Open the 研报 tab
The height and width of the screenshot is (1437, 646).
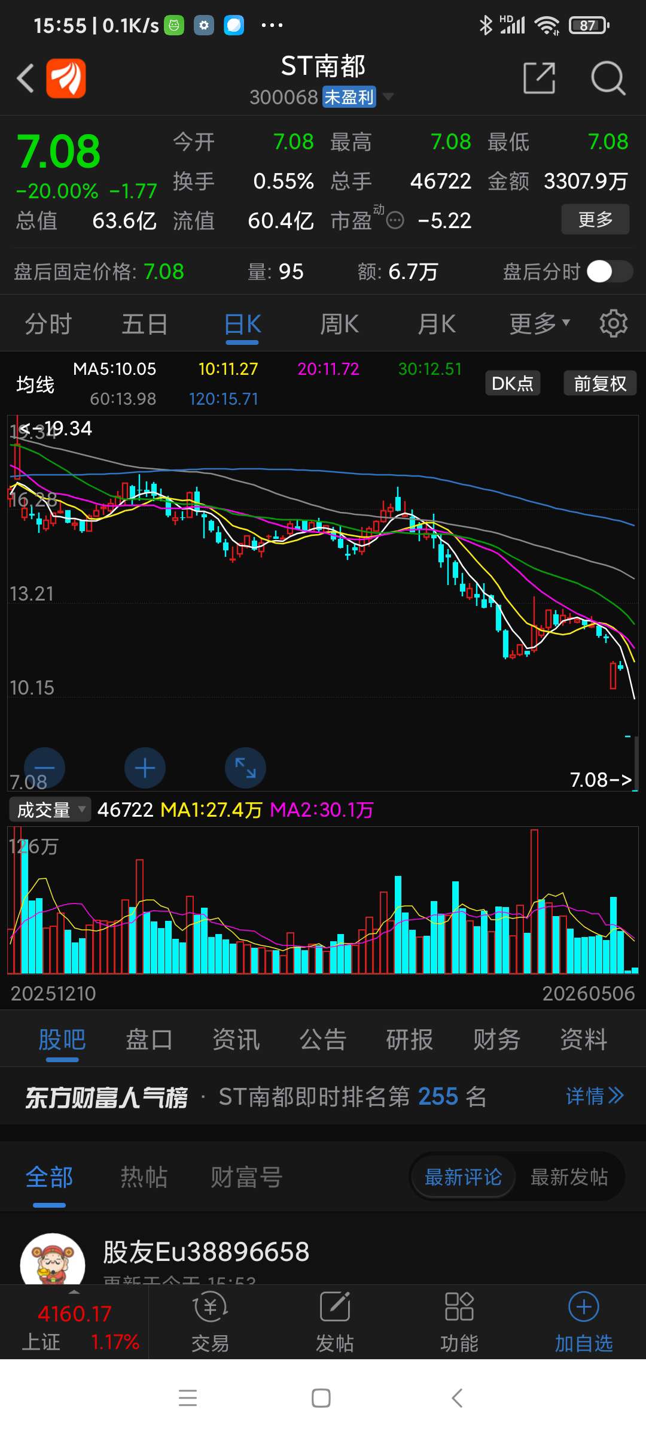[x=410, y=1039]
